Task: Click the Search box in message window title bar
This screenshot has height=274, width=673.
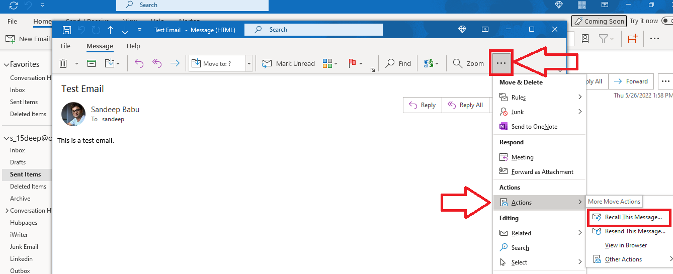Action: (x=313, y=30)
